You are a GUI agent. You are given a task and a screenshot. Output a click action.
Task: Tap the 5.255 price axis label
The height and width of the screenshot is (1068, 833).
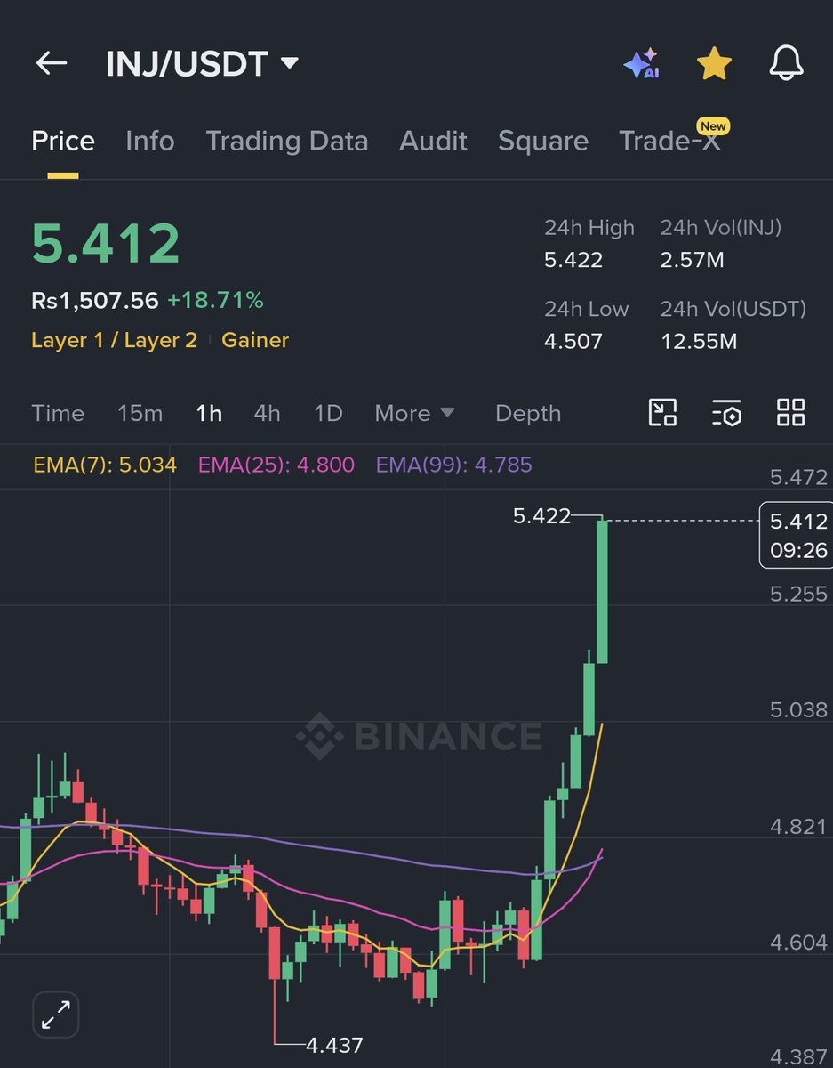[798, 594]
